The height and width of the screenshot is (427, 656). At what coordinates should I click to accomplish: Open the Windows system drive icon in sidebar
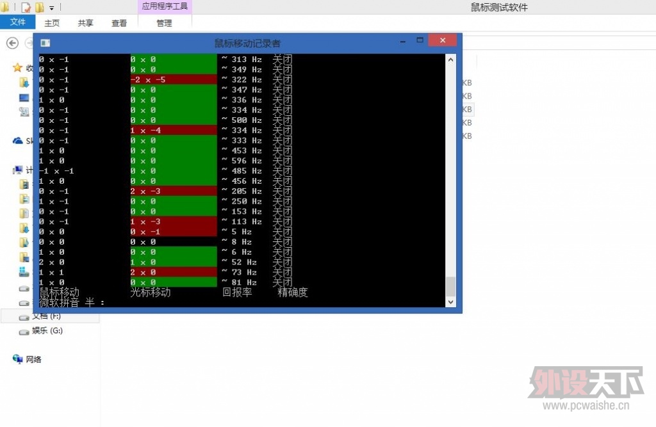pyautogui.click(x=24, y=272)
